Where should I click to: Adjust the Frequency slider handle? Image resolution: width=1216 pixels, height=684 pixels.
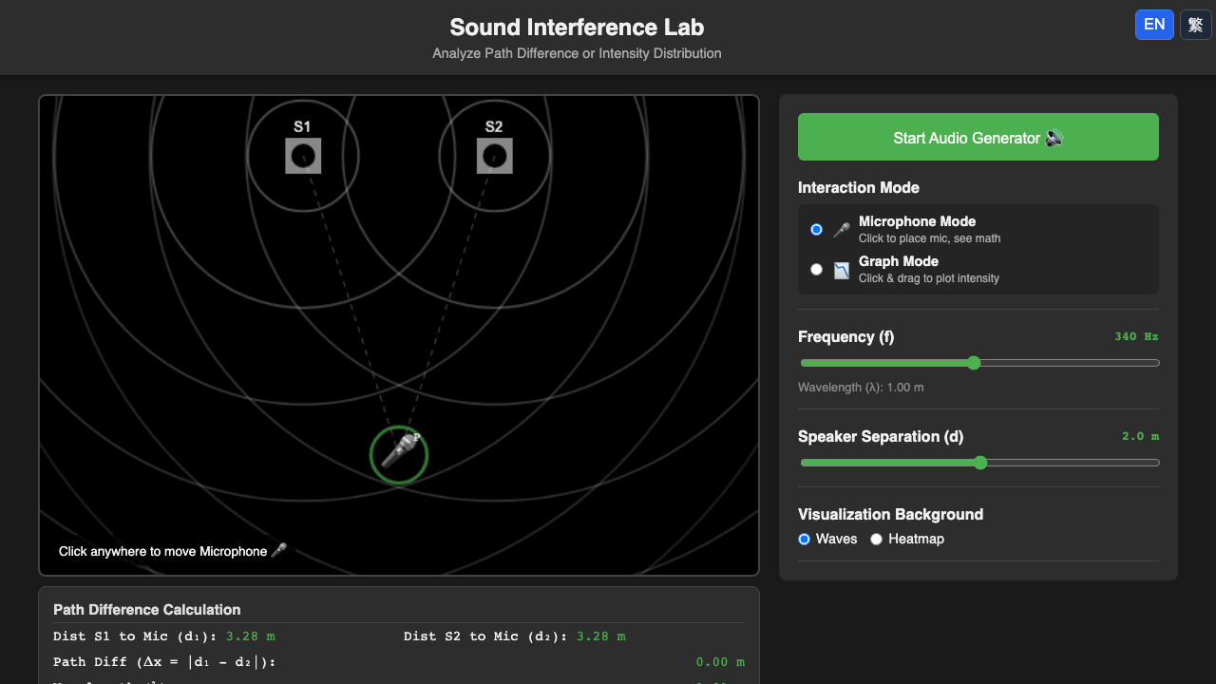click(x=974, y=363)
